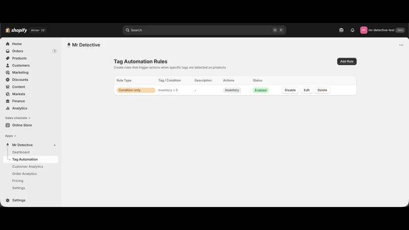This screenshot has height=230, width=409.
Task: Select the Online Store icon
Action: [8, 125]
